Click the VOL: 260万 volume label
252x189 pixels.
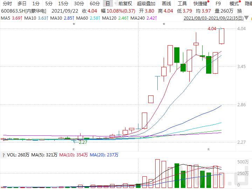point(18,155)
